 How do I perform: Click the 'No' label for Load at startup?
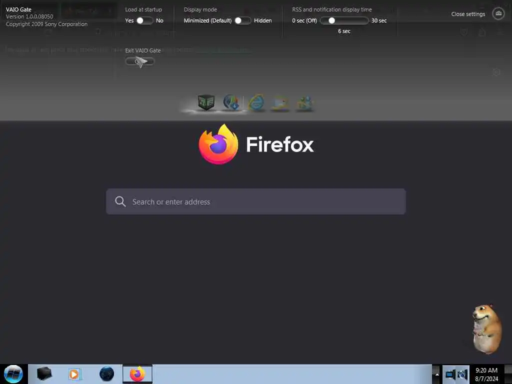[x=159, y=20]
